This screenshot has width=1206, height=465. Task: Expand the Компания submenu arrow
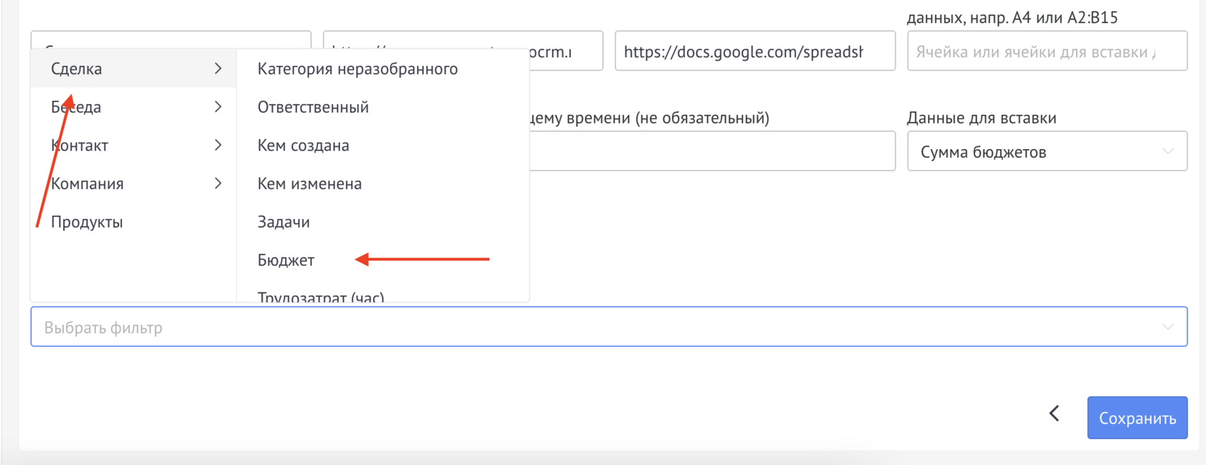(218, 183)
